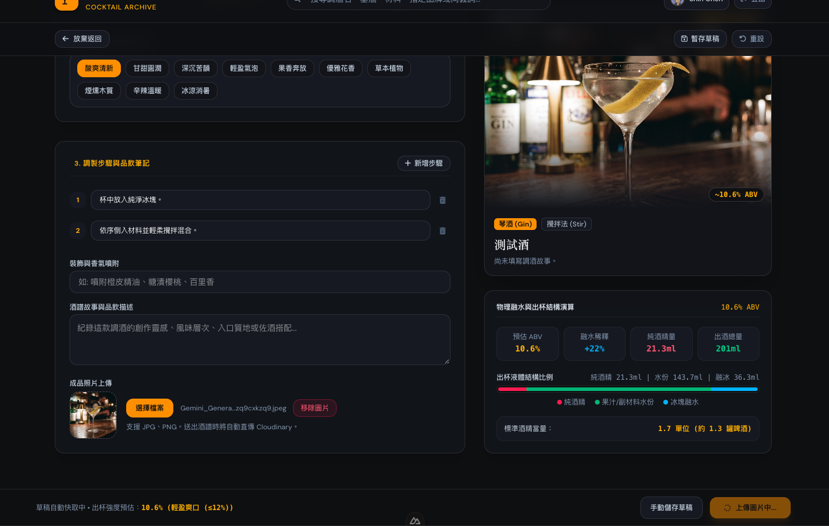Toggle the 甘甜圓潤 flavor tag
This screenshot has height=526, width=829.
pos(147,68)
